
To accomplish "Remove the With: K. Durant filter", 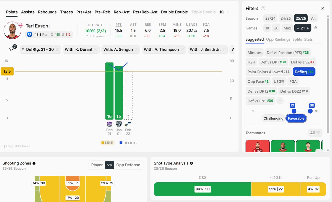I will (96, 50).
